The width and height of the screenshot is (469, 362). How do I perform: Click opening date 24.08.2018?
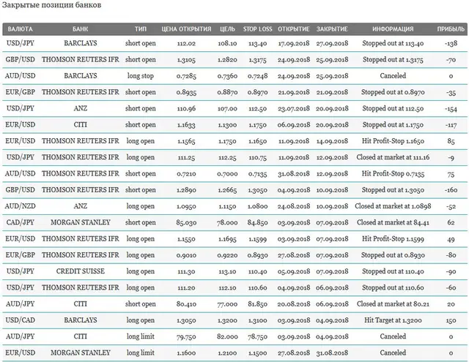(x=294, y=206)
